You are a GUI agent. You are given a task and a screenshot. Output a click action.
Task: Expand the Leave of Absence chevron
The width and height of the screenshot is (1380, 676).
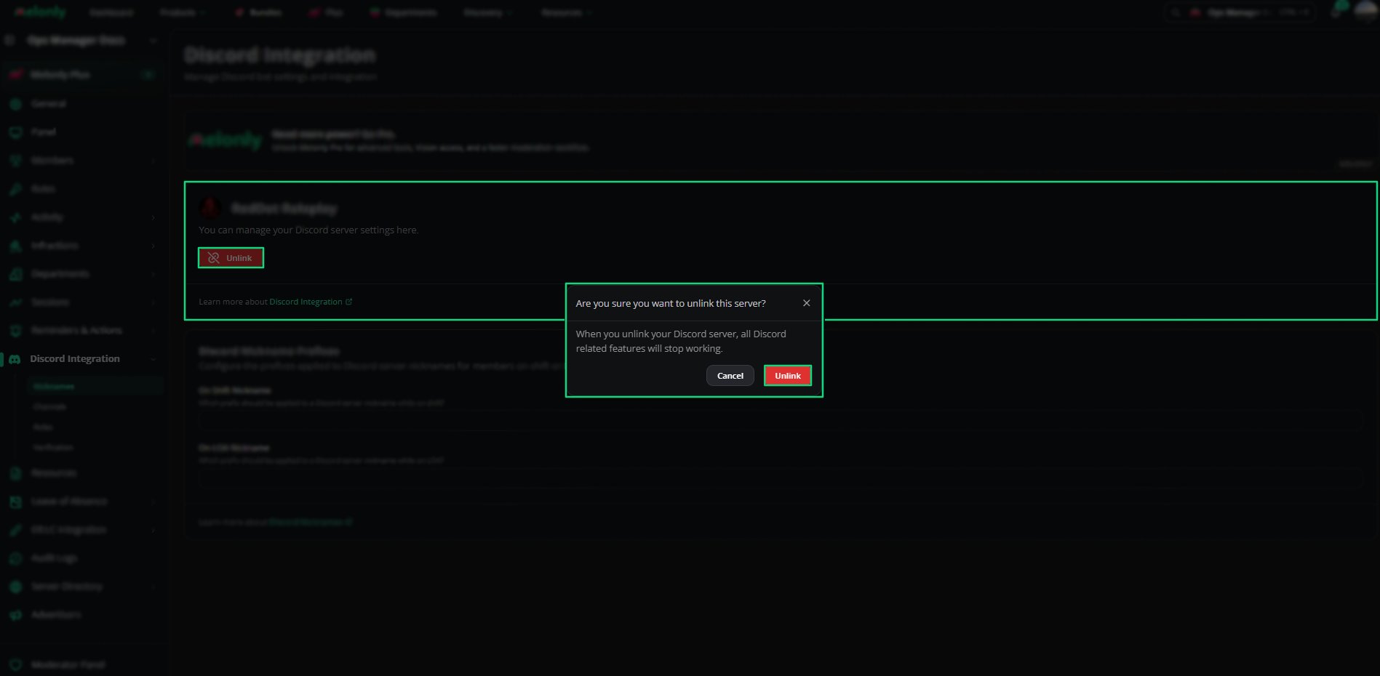tap(153, 502)
